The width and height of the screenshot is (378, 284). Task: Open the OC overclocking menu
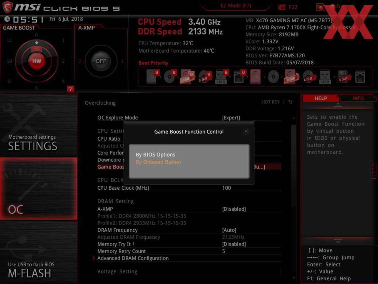tap(39, 189)
